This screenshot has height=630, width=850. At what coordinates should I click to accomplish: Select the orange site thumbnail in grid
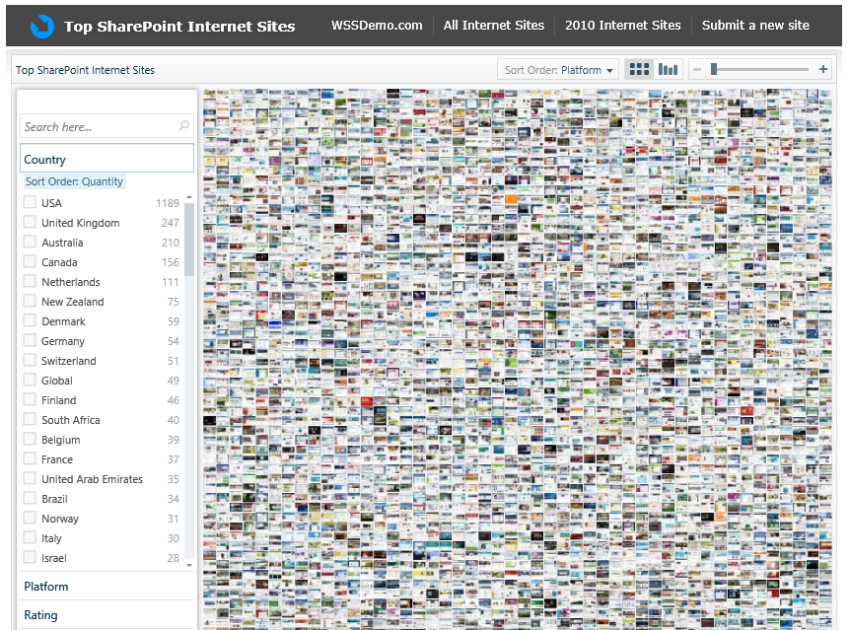pyautogui.click(x=511, y=199)
